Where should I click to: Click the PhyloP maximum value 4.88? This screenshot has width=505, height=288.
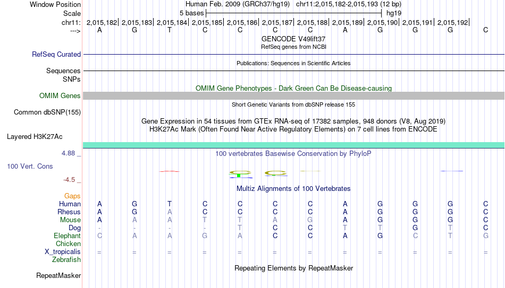pyautogui.click(x=68, y=153)
